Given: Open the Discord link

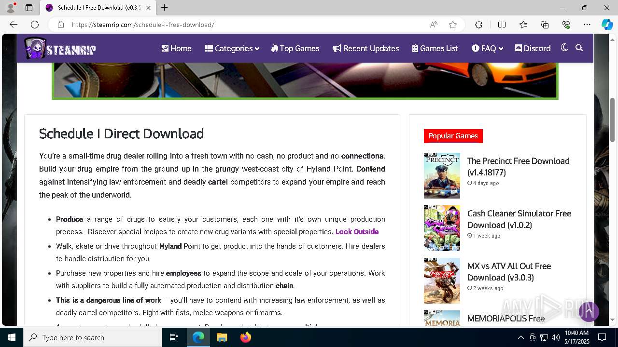Looking at the screenshot, I should pyautogui.click(x=533, y=48).
